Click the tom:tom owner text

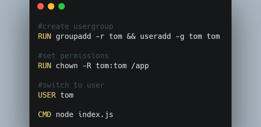111,66
